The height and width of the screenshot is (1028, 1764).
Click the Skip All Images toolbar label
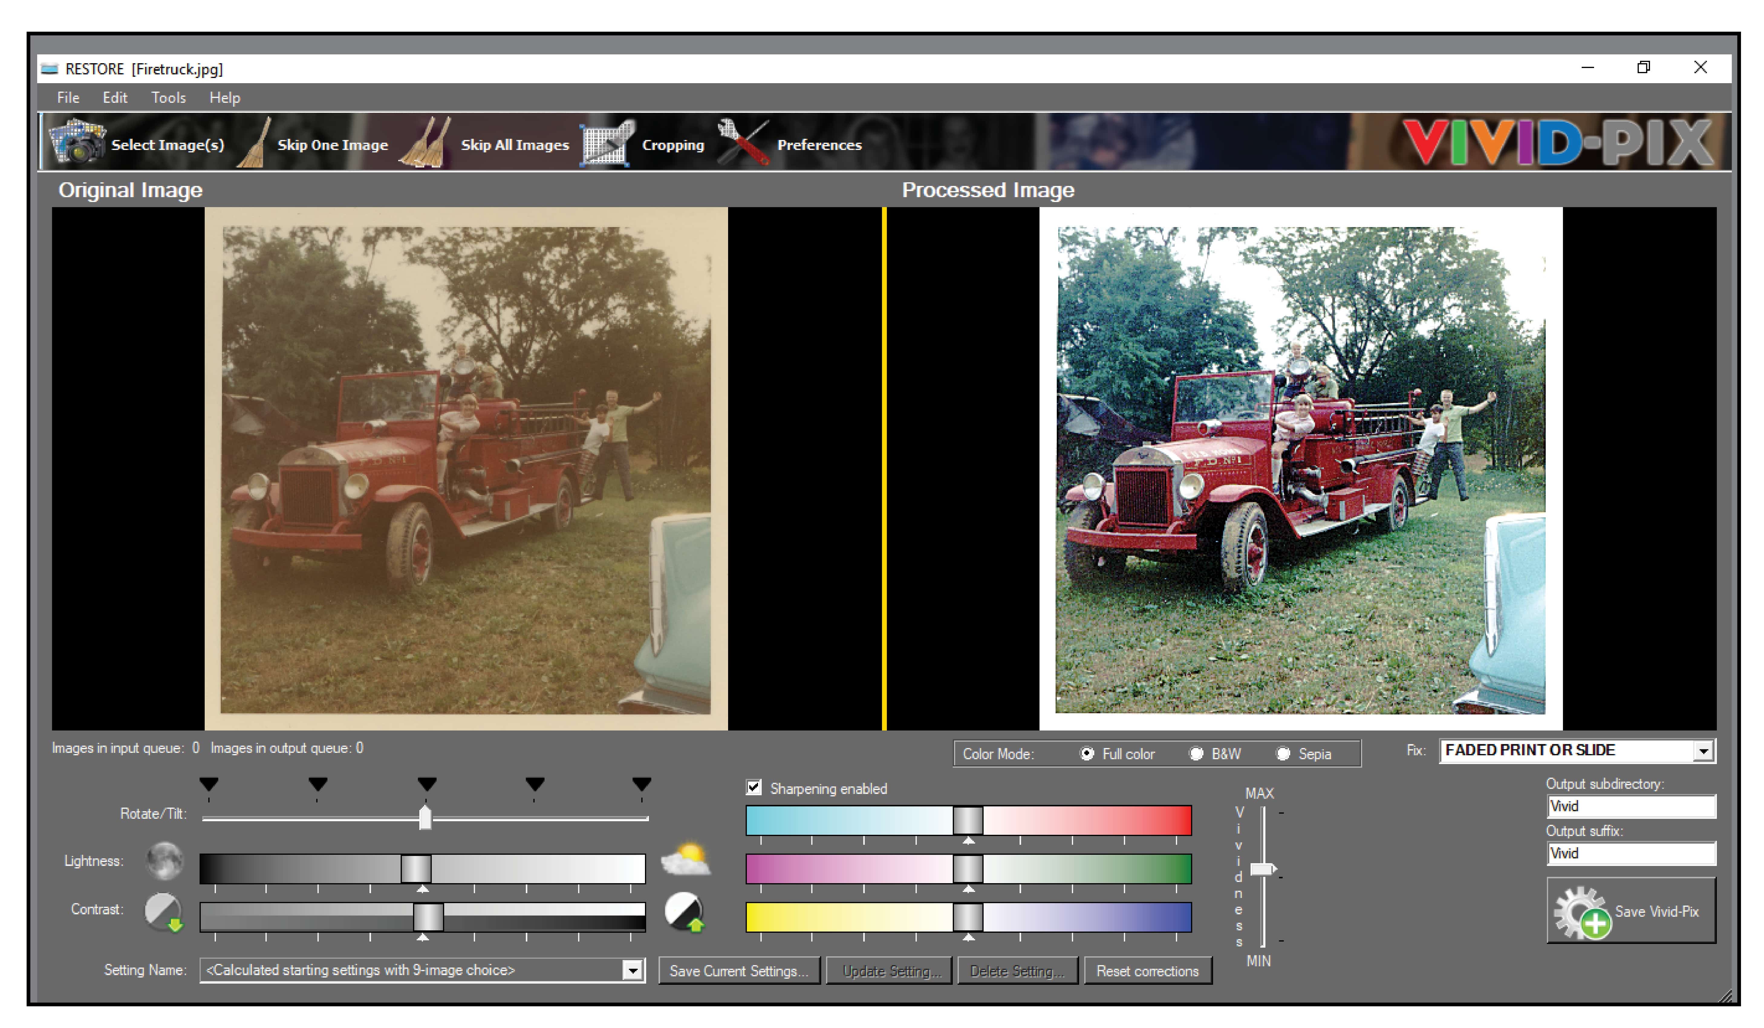click(515, 145)
